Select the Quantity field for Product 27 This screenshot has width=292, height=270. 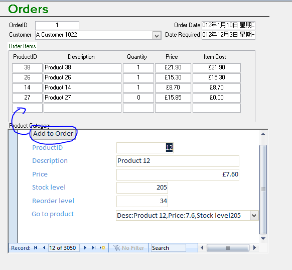[138, 98]
